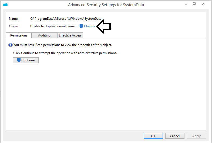Click the window title text
The height and width of the screenshot is (143, 212).
[x=106, y=5]
